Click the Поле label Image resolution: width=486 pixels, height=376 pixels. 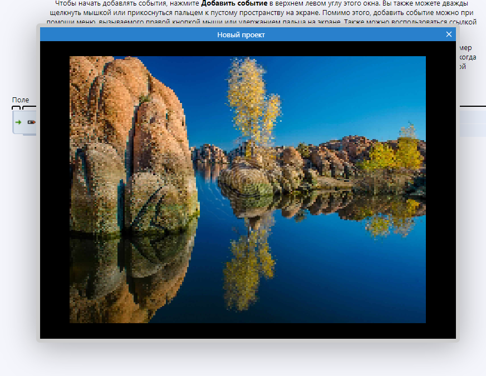[x=21, y=100]
